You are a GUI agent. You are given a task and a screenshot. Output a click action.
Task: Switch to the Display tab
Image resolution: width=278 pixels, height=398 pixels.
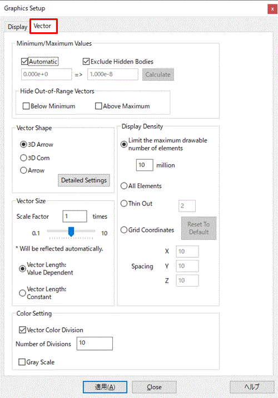(x=17, y=27)
